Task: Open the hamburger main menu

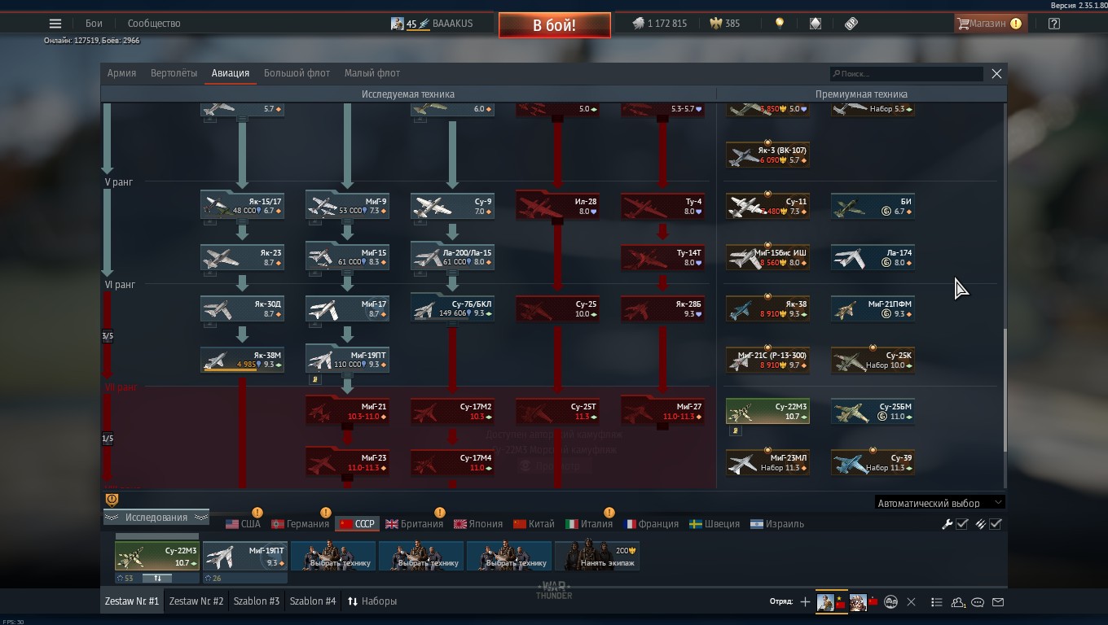Action: pyautogui.click(x=55, y=24)
